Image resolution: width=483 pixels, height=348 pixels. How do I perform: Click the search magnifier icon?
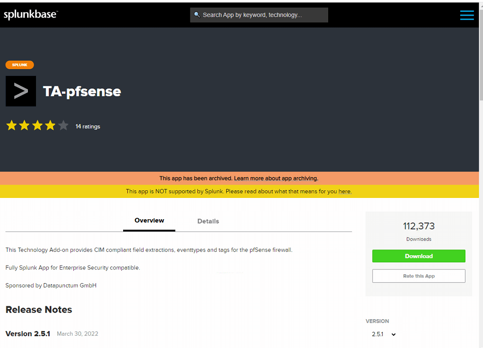(197, 15)
